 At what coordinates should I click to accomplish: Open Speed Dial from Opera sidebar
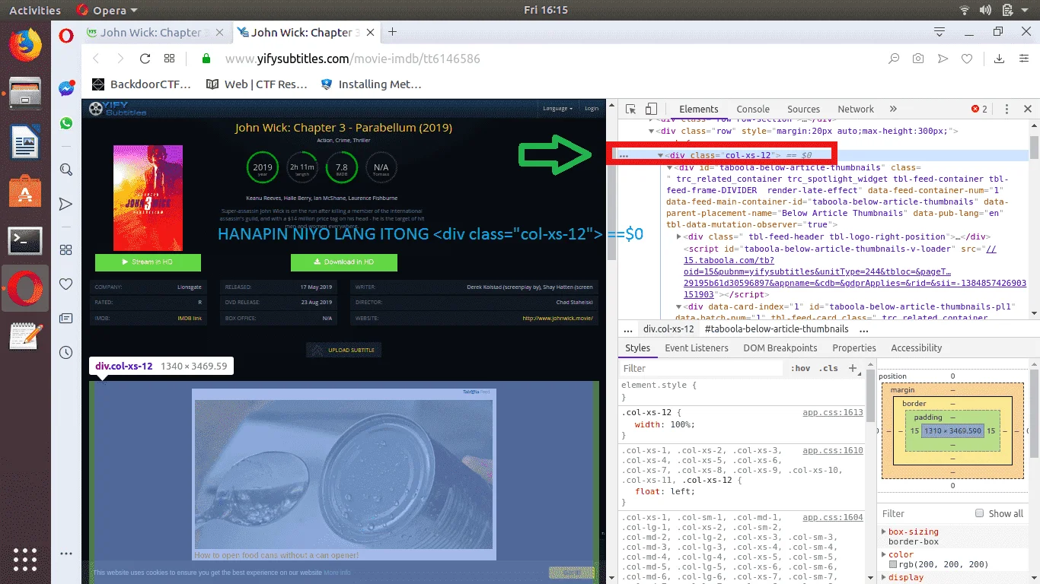click(66, 249)
